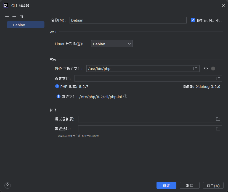The image size is (228, 192).
Task: Reload the PHP info refresh icon
Action: point(206,69)
